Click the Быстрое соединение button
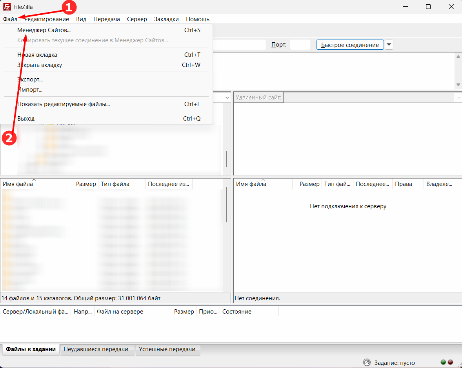The width and height of the screenshot is (462, 368). [x=350, y=45]
